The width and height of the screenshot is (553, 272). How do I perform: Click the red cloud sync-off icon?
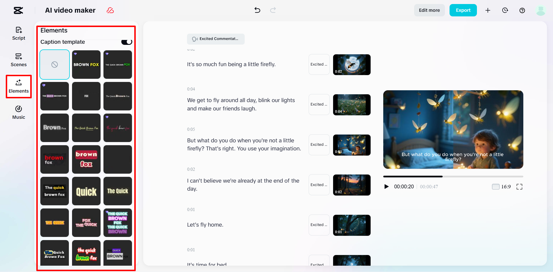click(x=110, y=10)
